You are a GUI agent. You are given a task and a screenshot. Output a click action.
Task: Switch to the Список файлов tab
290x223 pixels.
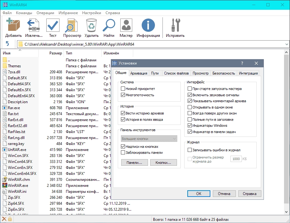pyautogui.click(x=176, y=73)
